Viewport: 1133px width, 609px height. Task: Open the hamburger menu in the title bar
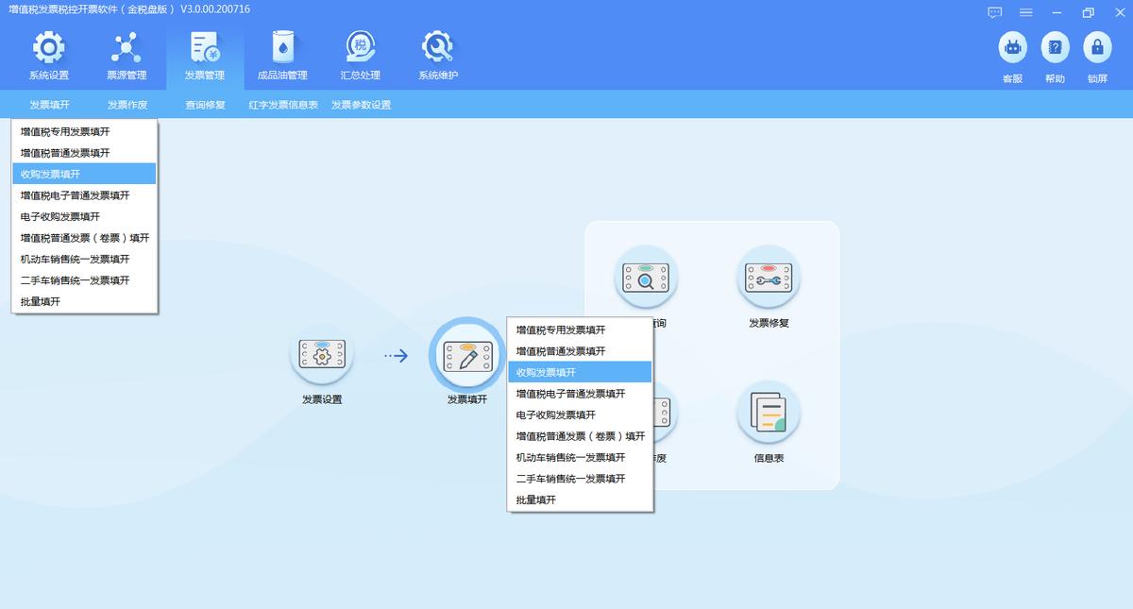click(1025, 12)
